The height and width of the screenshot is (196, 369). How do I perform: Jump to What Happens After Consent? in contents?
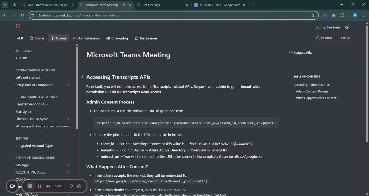pyautogui.click(x=317, y=98)
